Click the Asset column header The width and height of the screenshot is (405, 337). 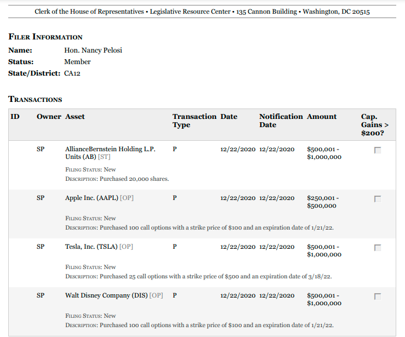pyautogui.click(x=75, y=117)
